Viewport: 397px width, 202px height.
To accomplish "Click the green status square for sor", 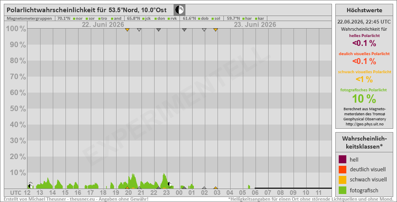I will point(87,19).
